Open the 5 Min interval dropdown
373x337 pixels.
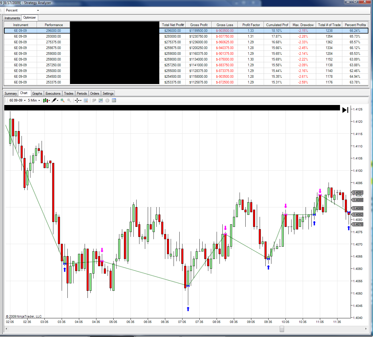click(34, 100)
